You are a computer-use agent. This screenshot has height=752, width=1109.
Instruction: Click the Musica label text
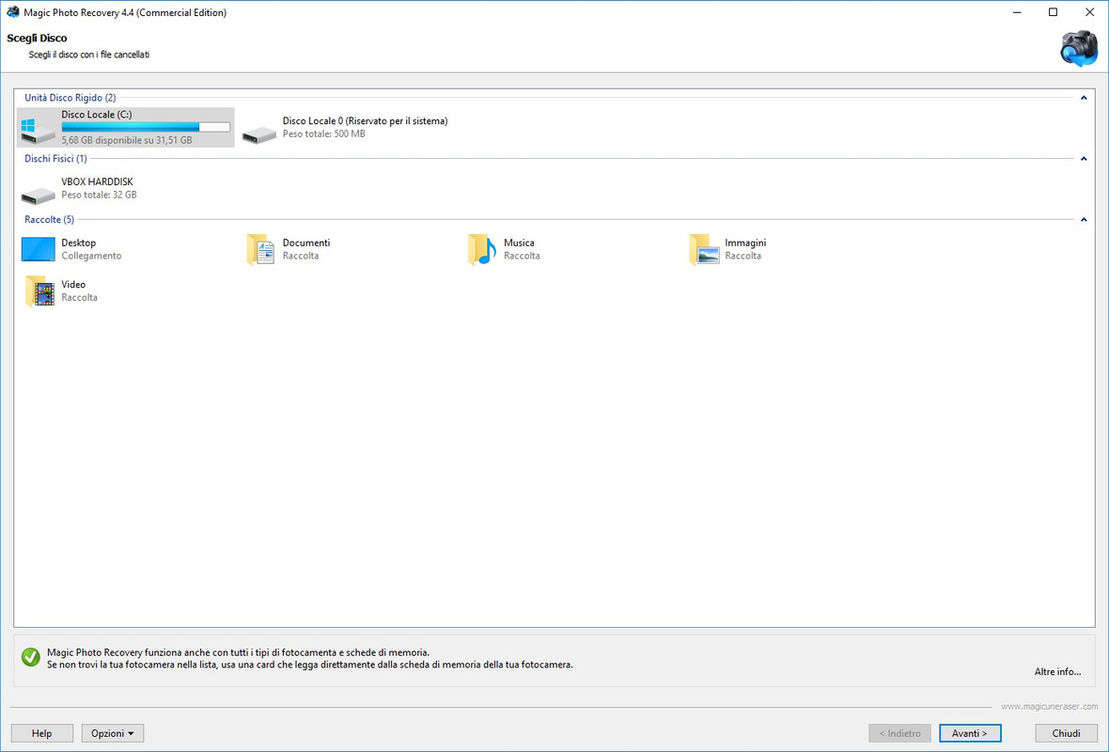[x=519, y=243]
